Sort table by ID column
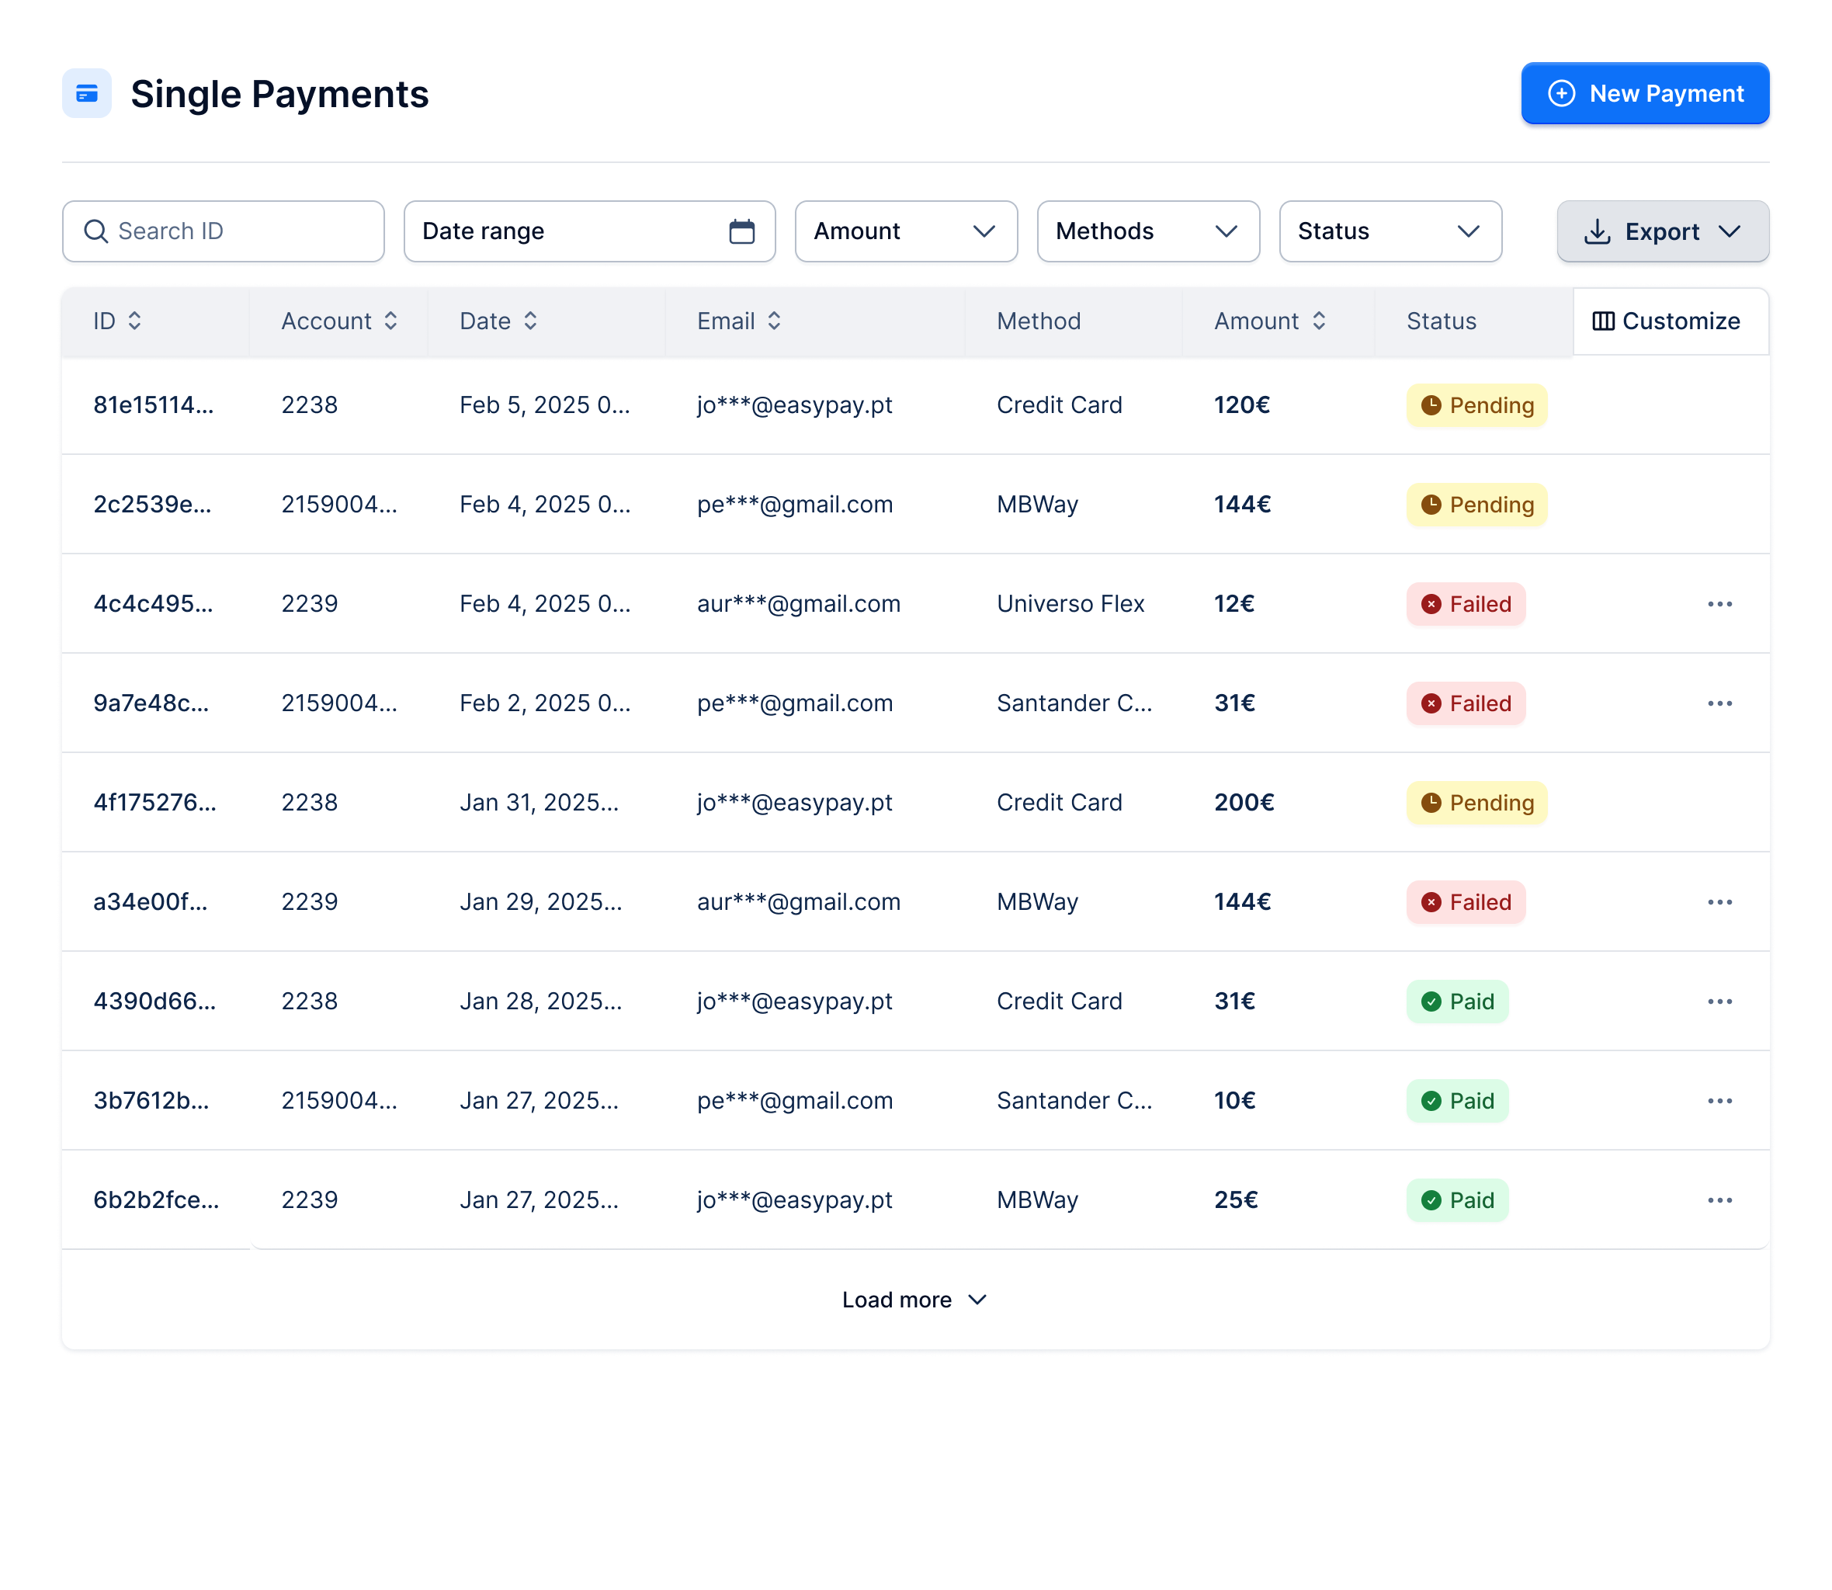The image size is (1832, 1590). coord(134,321)
